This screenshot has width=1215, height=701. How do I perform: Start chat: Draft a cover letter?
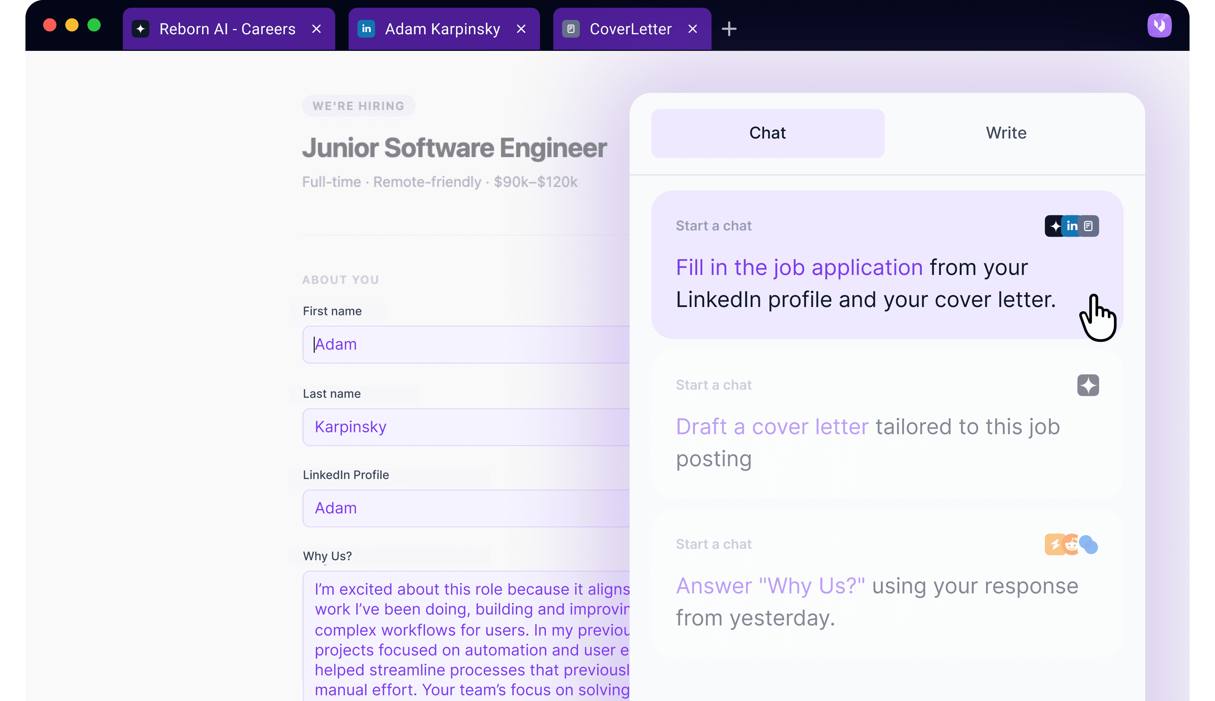tap(867, 442)
